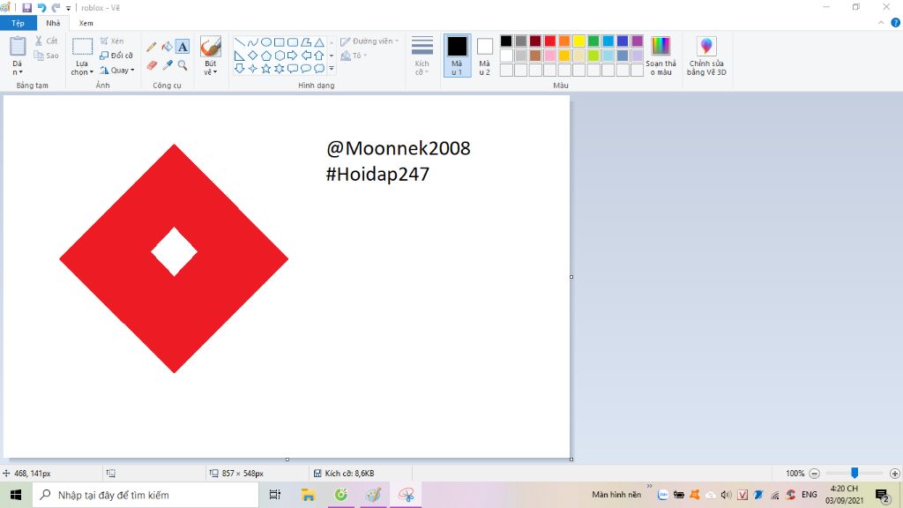Open the Tô fill dropdown

[x=354, y=56]
